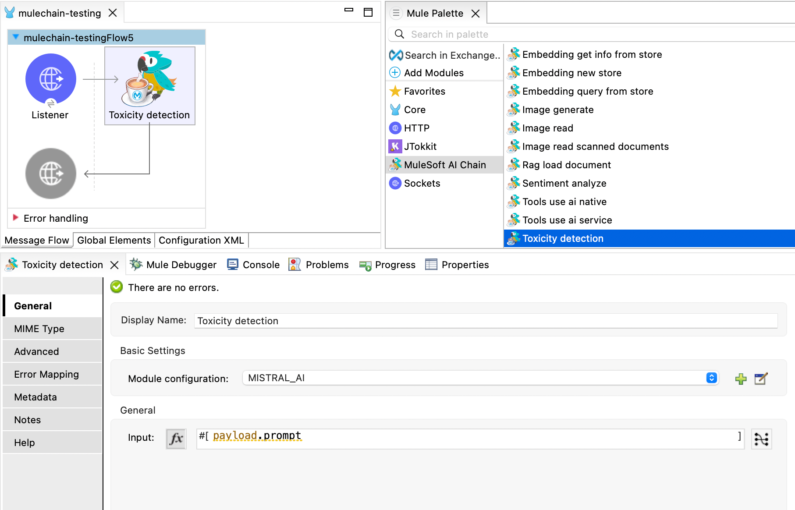
Task: Click Search in Exchange link
Action: pyautogui.click(x=445, y=55)
